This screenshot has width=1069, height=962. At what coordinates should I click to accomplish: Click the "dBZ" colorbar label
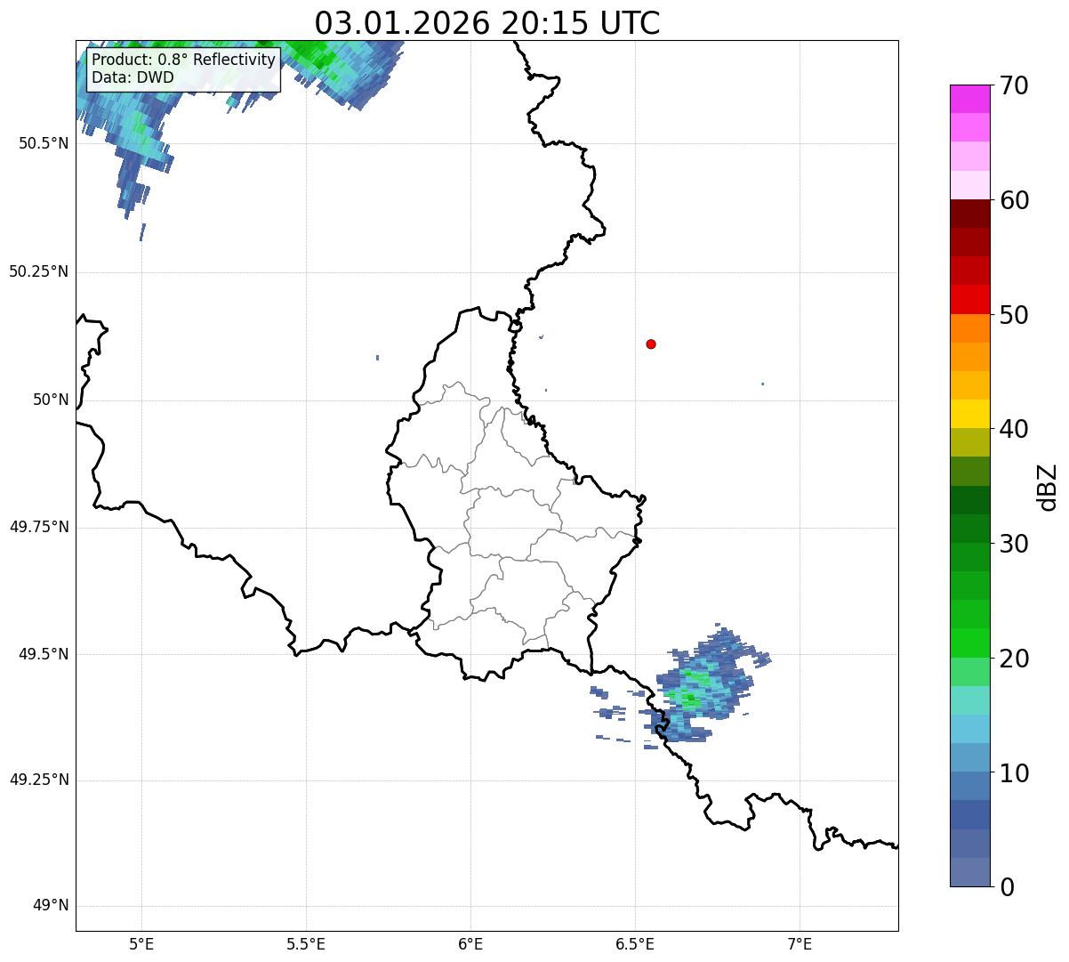click(x=1048, y=487)
